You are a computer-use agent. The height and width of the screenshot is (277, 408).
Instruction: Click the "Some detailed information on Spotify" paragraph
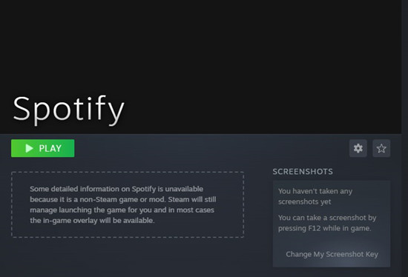point(123,204)
